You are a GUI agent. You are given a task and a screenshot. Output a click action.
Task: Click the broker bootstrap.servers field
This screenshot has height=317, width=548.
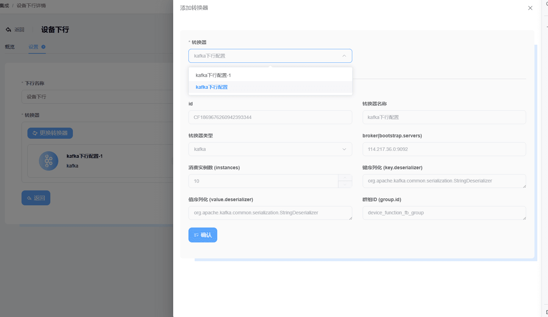(444, 149)
